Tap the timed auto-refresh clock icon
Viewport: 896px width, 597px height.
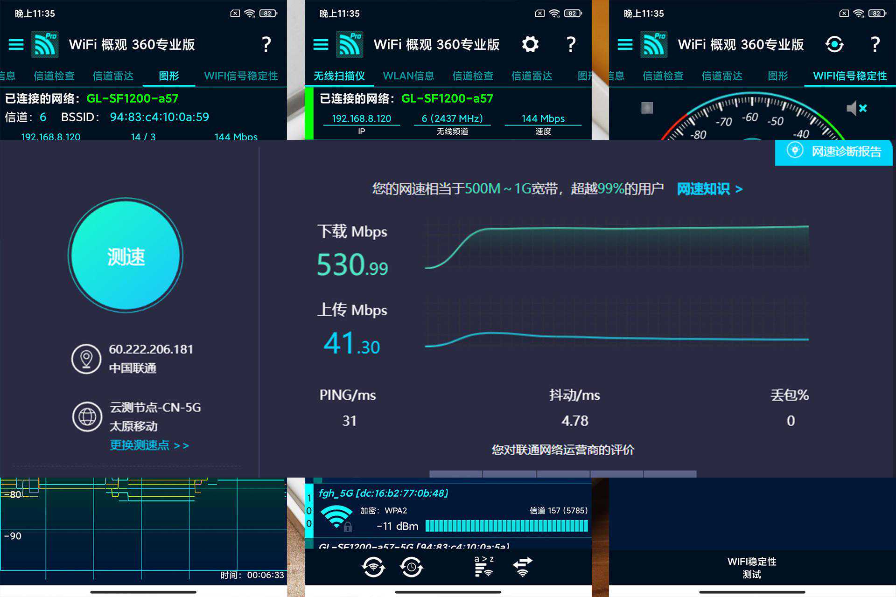point(411,567)
